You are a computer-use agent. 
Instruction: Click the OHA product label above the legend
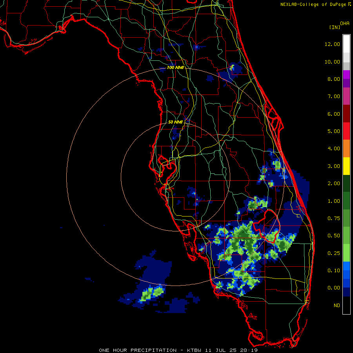[x=345, y=24]
